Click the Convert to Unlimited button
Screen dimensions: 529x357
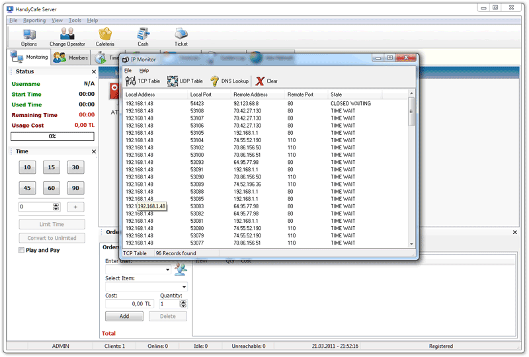(52, 238)
